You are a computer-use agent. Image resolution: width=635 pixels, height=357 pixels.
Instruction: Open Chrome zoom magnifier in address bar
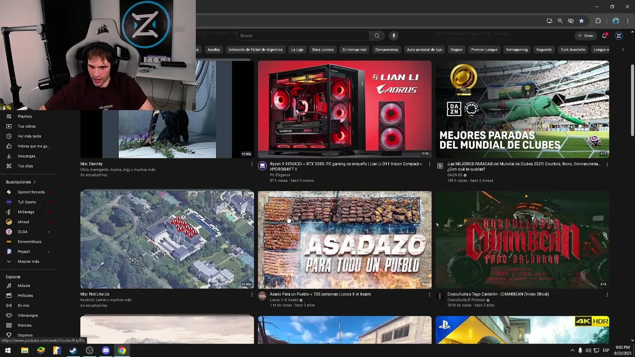coord(560,21)
